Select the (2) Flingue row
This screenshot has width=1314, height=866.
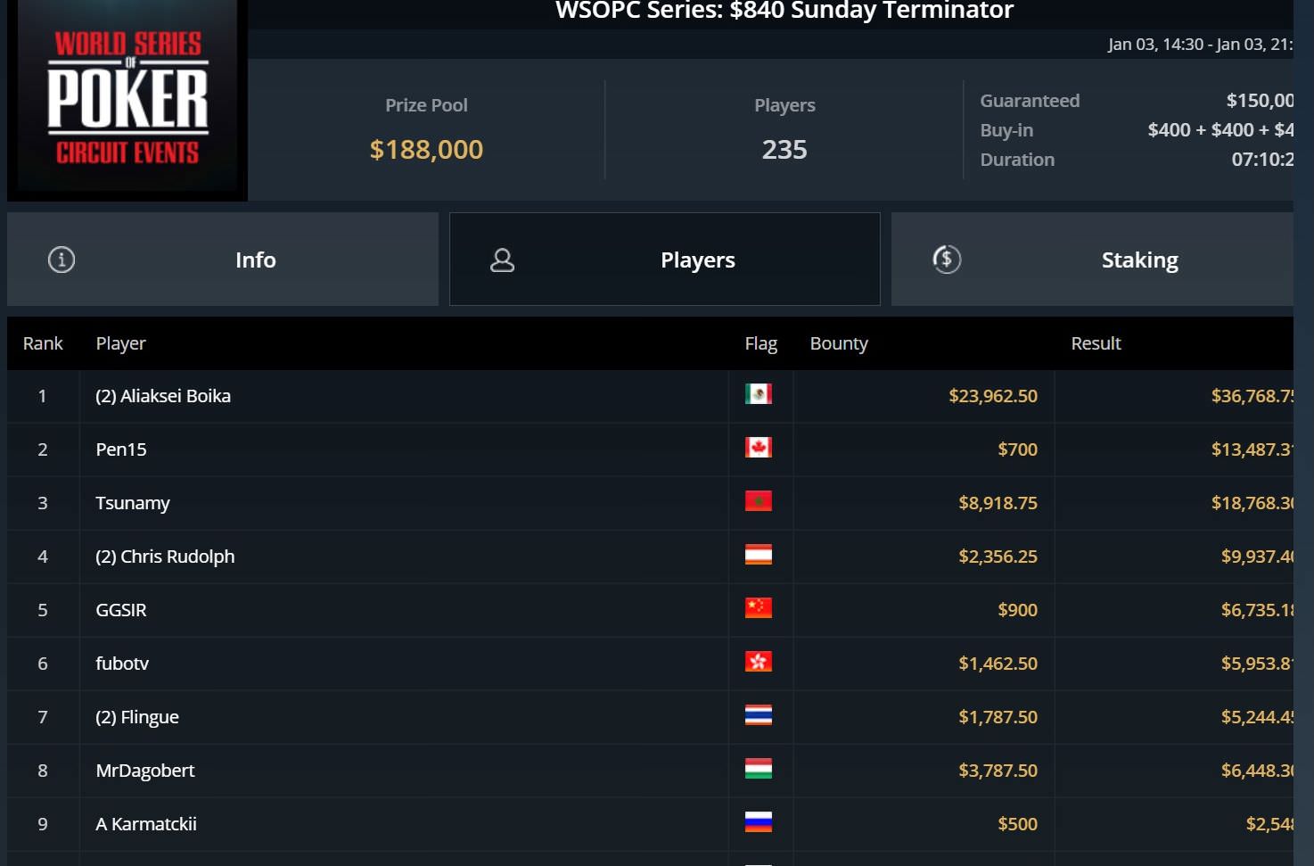tap(650, 717)
